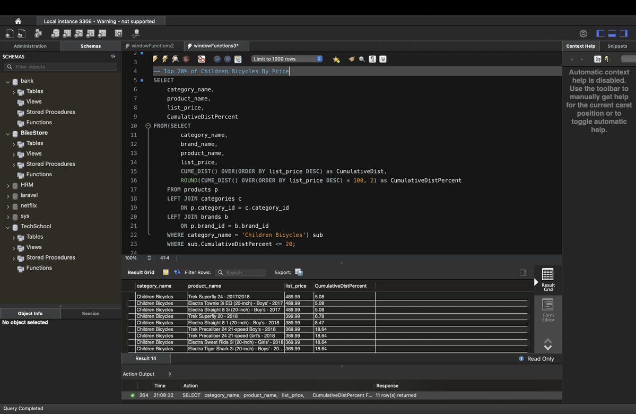This screenshot has width=636, height=414.
Task: Expand Stored Procedures under BikeStore
Action: pos(13,165)
